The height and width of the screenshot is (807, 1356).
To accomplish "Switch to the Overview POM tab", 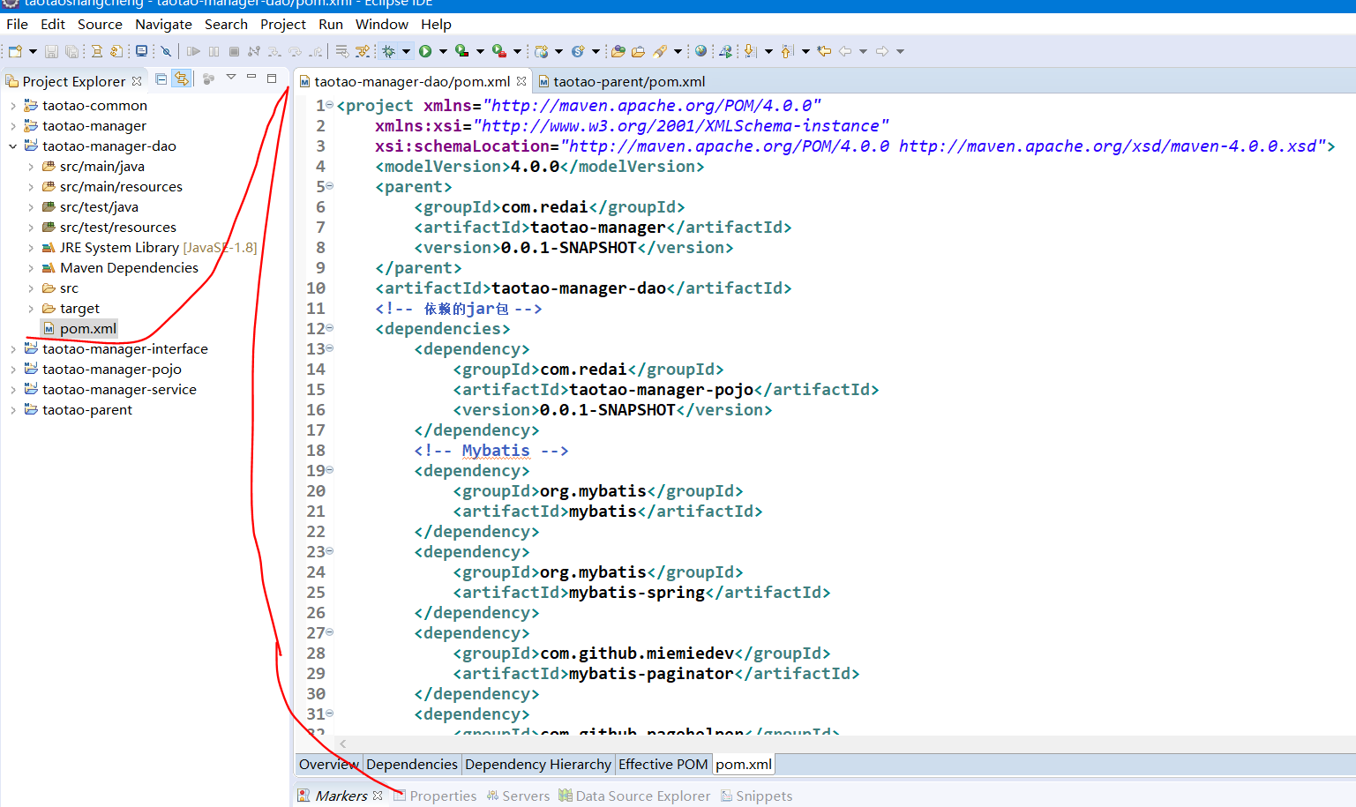I will [x=328, y=764].
